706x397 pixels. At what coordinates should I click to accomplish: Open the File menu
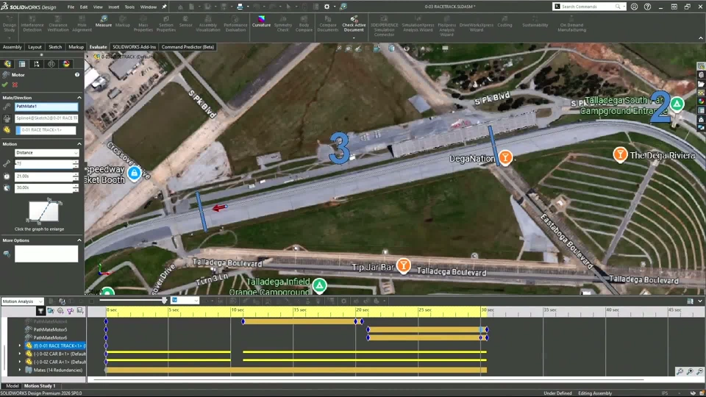pyautogui.click(x=71, y=7)
